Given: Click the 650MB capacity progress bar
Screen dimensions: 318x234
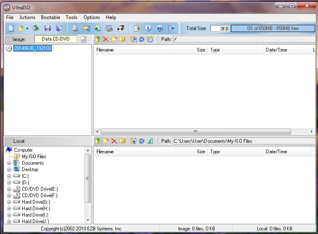Looking at the screenshot, I should [273, 28].
